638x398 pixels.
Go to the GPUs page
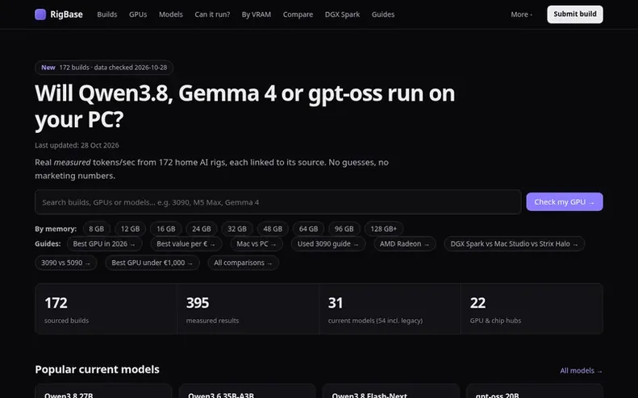point(138,15)
